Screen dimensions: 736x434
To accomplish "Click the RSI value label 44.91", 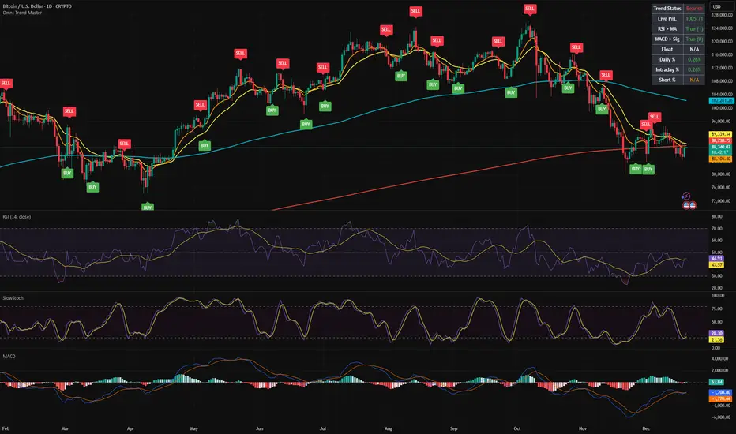I will point(716,259).
